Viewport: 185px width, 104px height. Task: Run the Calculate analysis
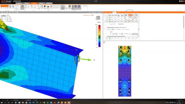[42, 7]
